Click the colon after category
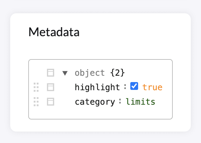 click(x=120, y=101)
